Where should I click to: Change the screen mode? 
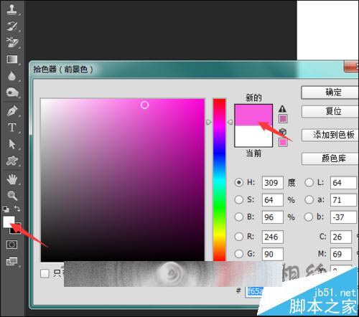click(12, 261)
